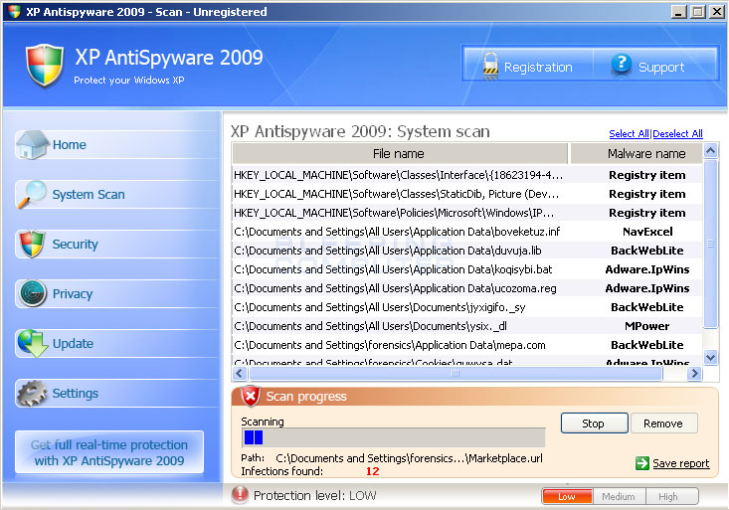This screenshot has width=729, height=510.
Task: Select the mepa.com row
Action: (x=466, y=345)
